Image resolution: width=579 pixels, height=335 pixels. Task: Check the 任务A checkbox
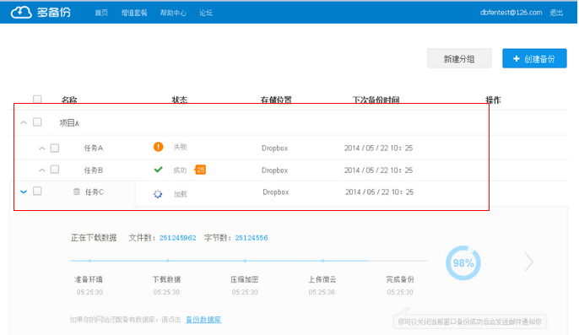click(x=55, y=149)
